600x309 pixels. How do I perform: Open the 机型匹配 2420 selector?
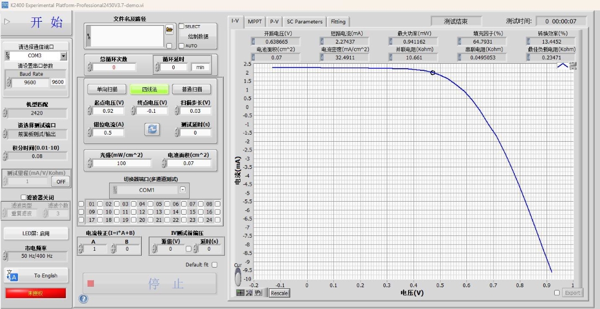(x=37, y=113)
